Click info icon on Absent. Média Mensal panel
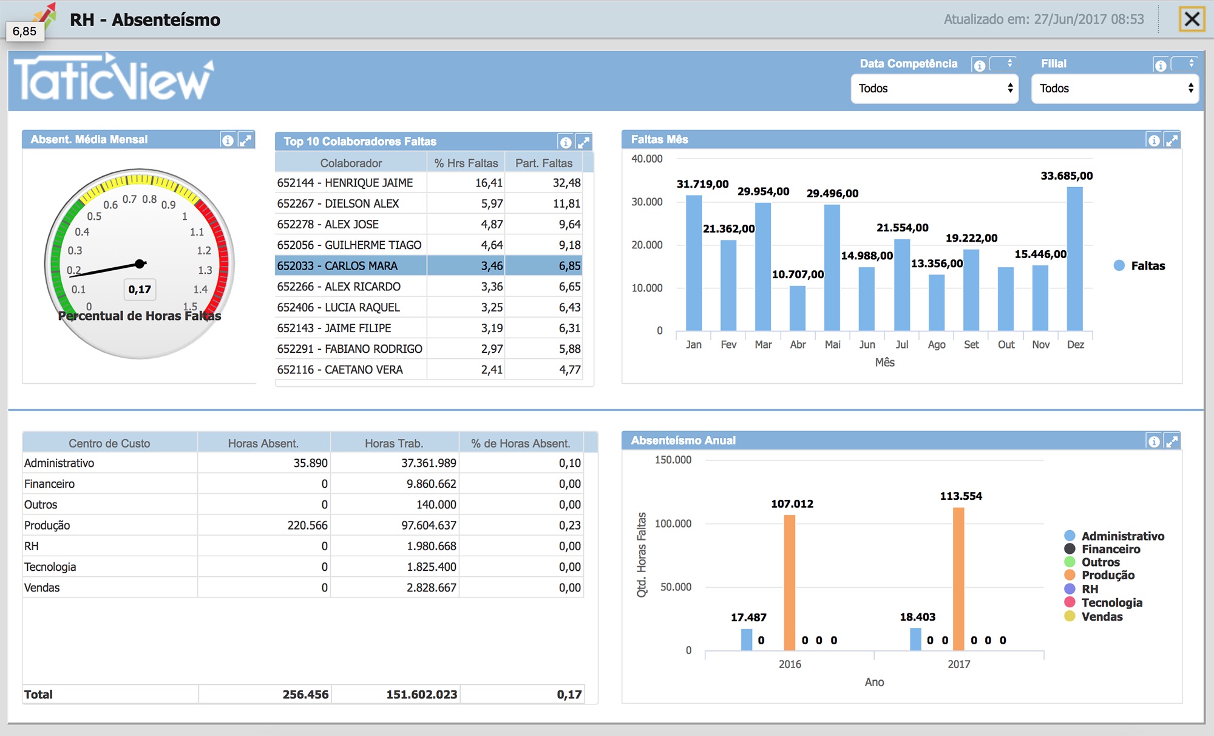1214x736 pixels. click(x=228, y=140)
